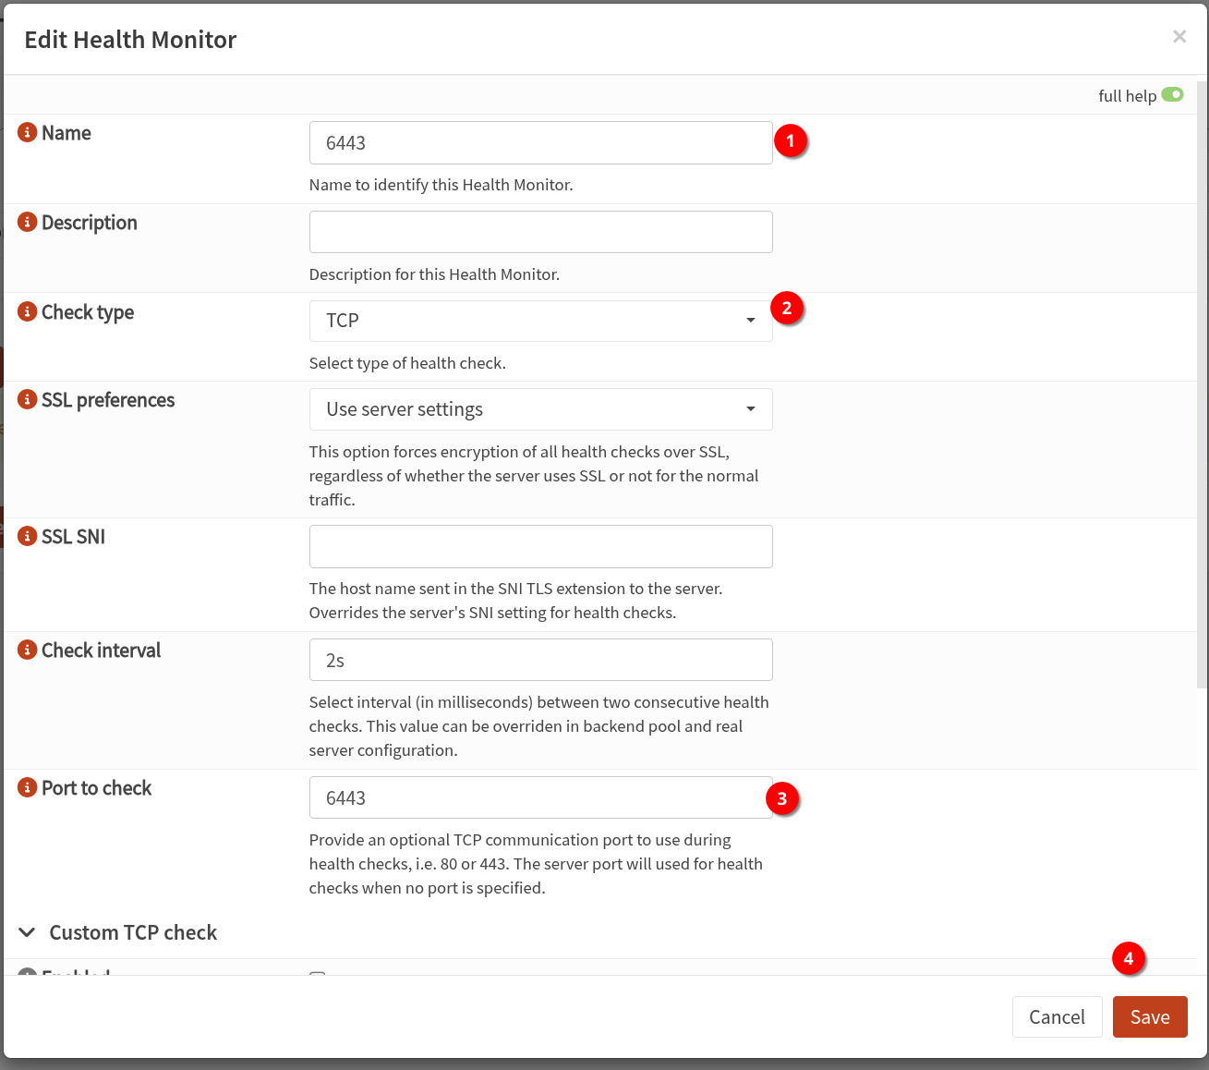1209x1070 pixels.
Task: Click the info icon beside Description
Action: [28, 223]
